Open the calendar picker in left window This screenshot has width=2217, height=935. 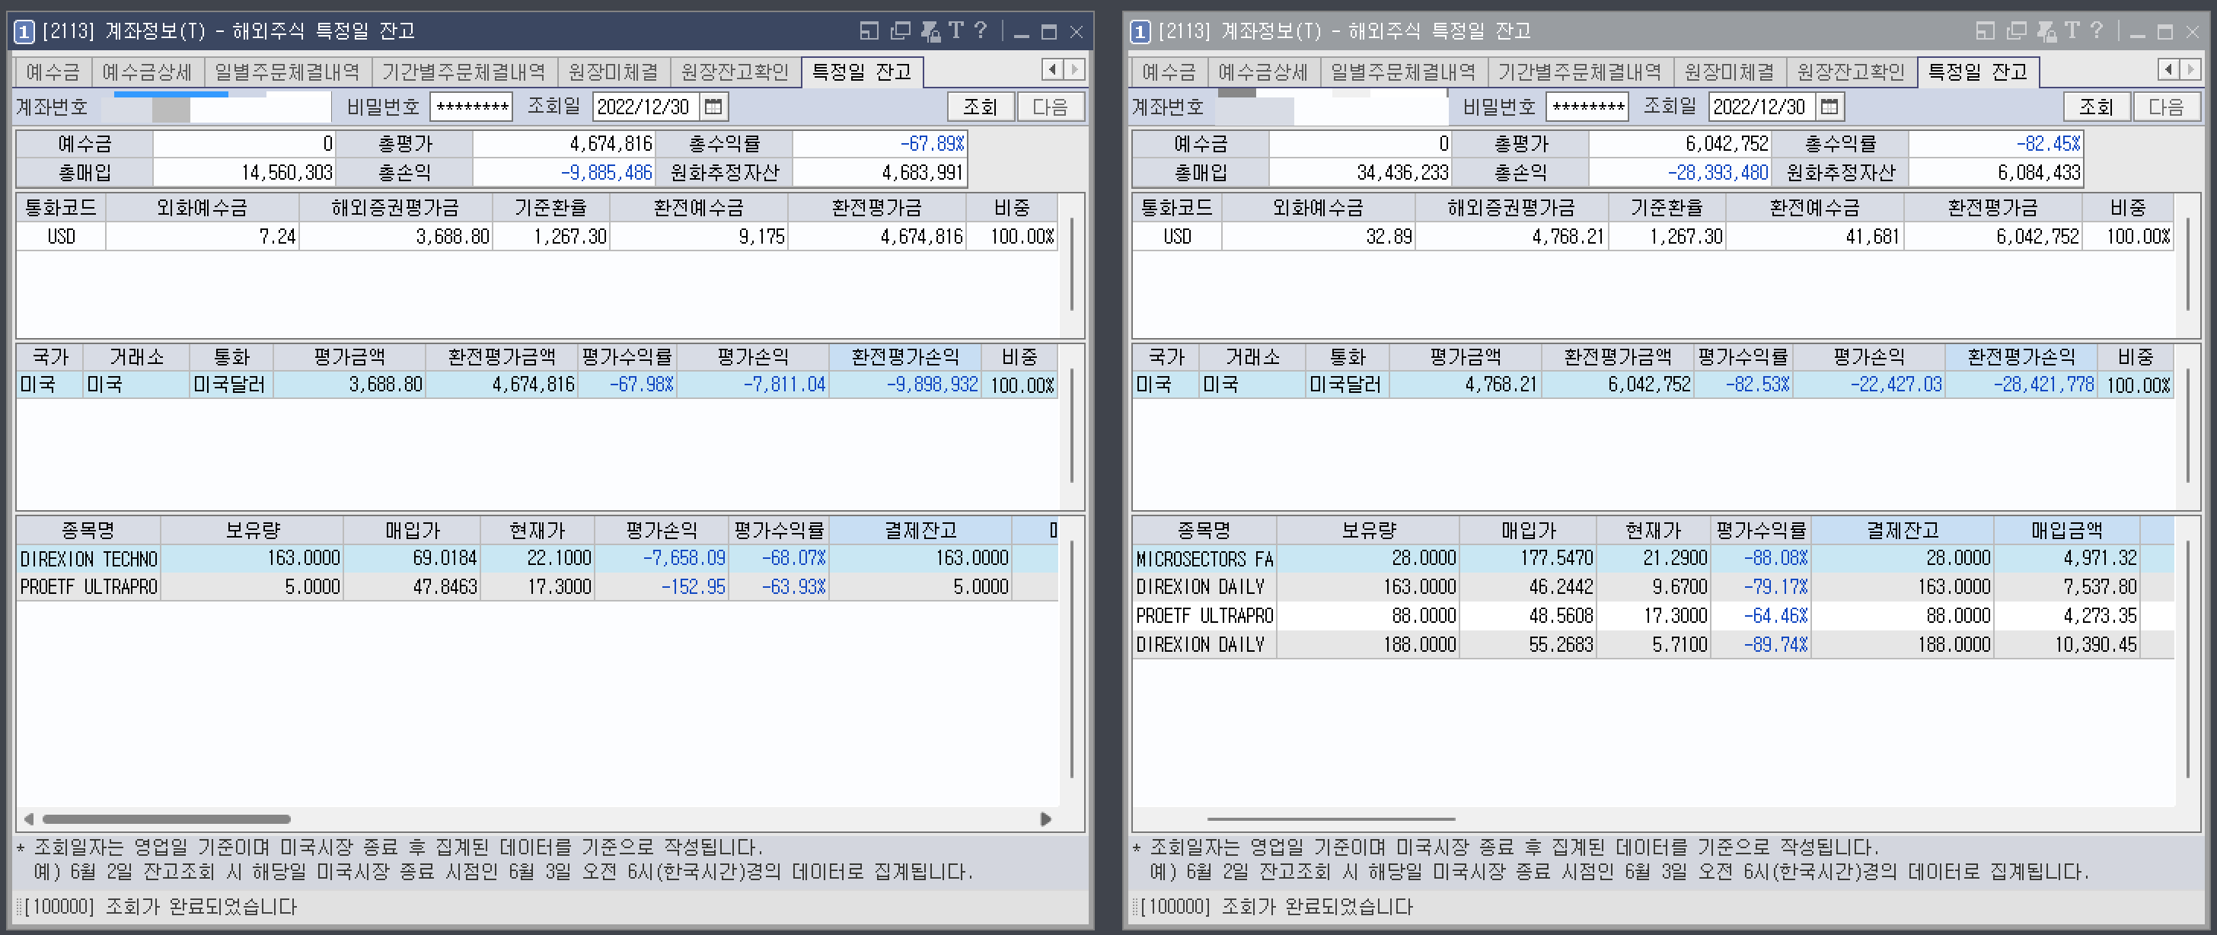point(713,107)
